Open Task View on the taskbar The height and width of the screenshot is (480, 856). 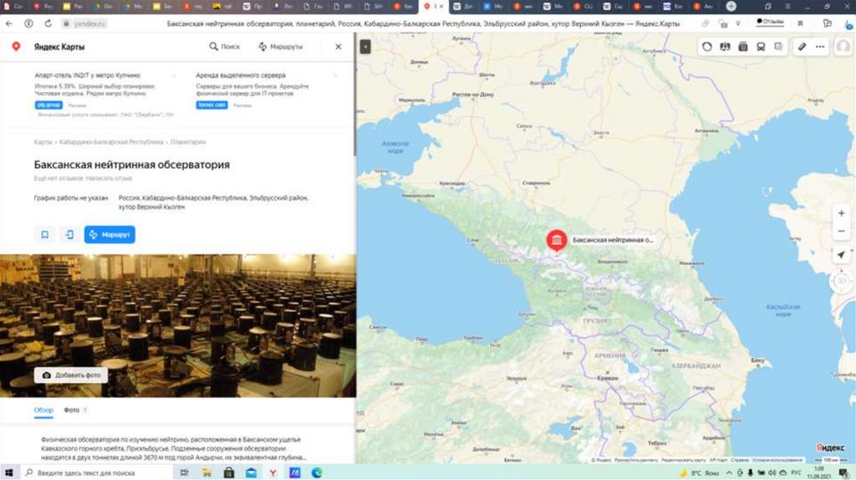pyautogui.click(x=185, y=473)
